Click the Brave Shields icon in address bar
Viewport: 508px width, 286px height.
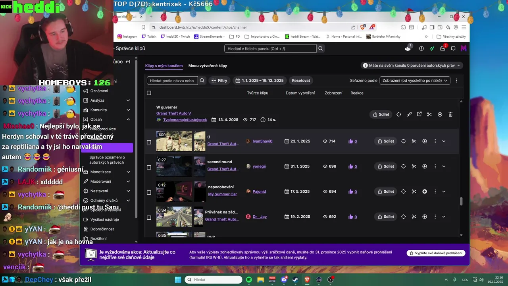[x=363, y=27]
